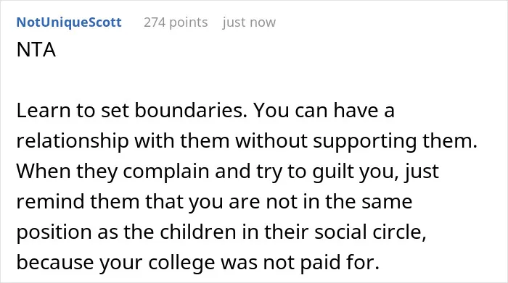Click the sentence 'Learn to set boundaries.'
This screenshot has width=508, height=283.
click(x=132, y=111)
